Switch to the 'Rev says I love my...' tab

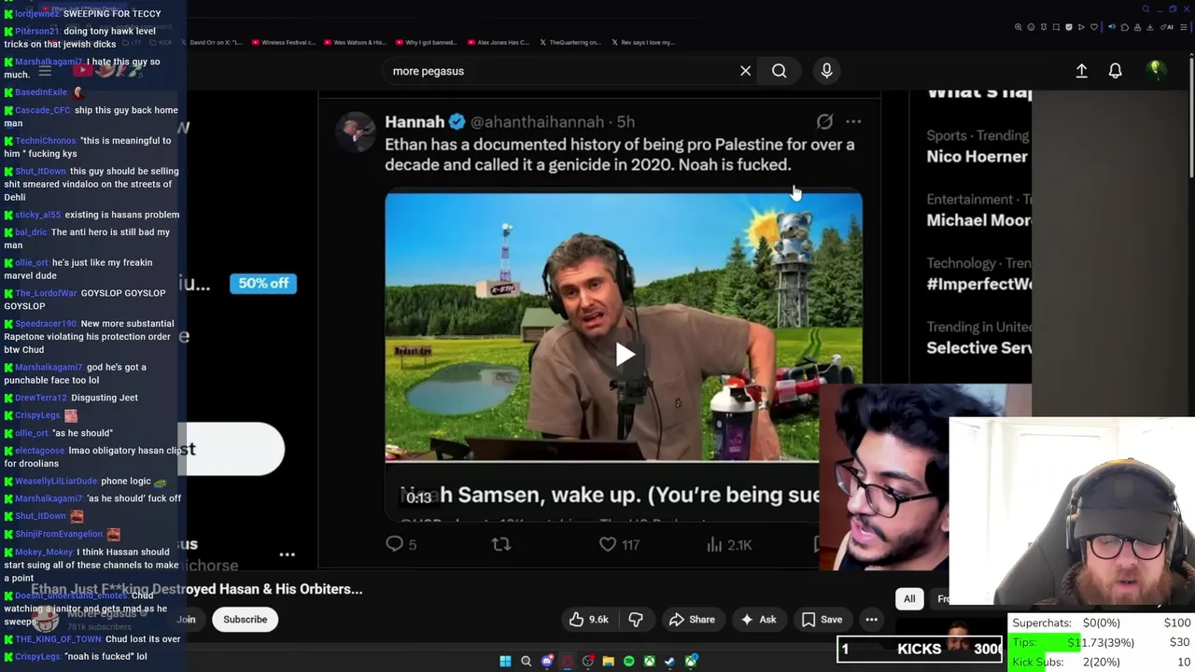pyautogui.click(x=642, y=42)
